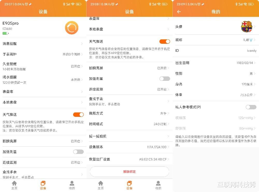Screen dimensions: 259x192
Task: Open 连续监测 on left screen
Action: pos(43,162)
